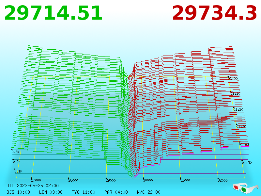Click the 30000 price axis label
The width and height of the screenshot is (261, 196).
[x=148, y=180]
